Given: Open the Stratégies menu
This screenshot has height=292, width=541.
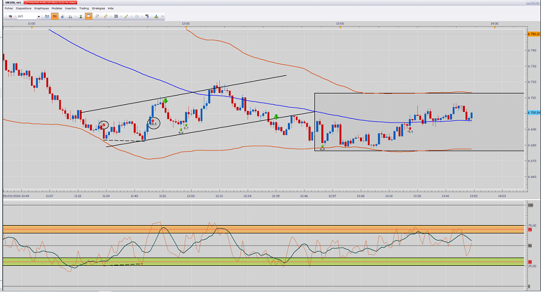Looking at the screenshot, I should (x=99, y=8).
